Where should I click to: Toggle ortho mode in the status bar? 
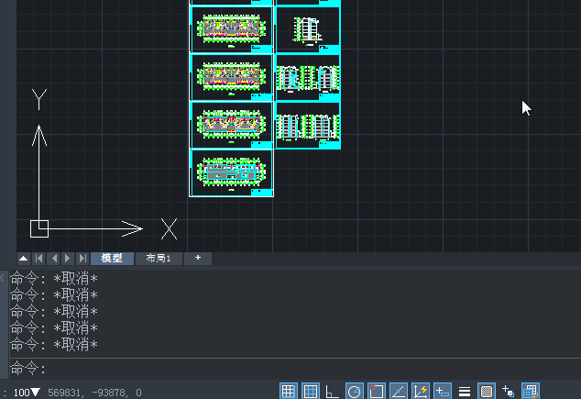[332, 392]
